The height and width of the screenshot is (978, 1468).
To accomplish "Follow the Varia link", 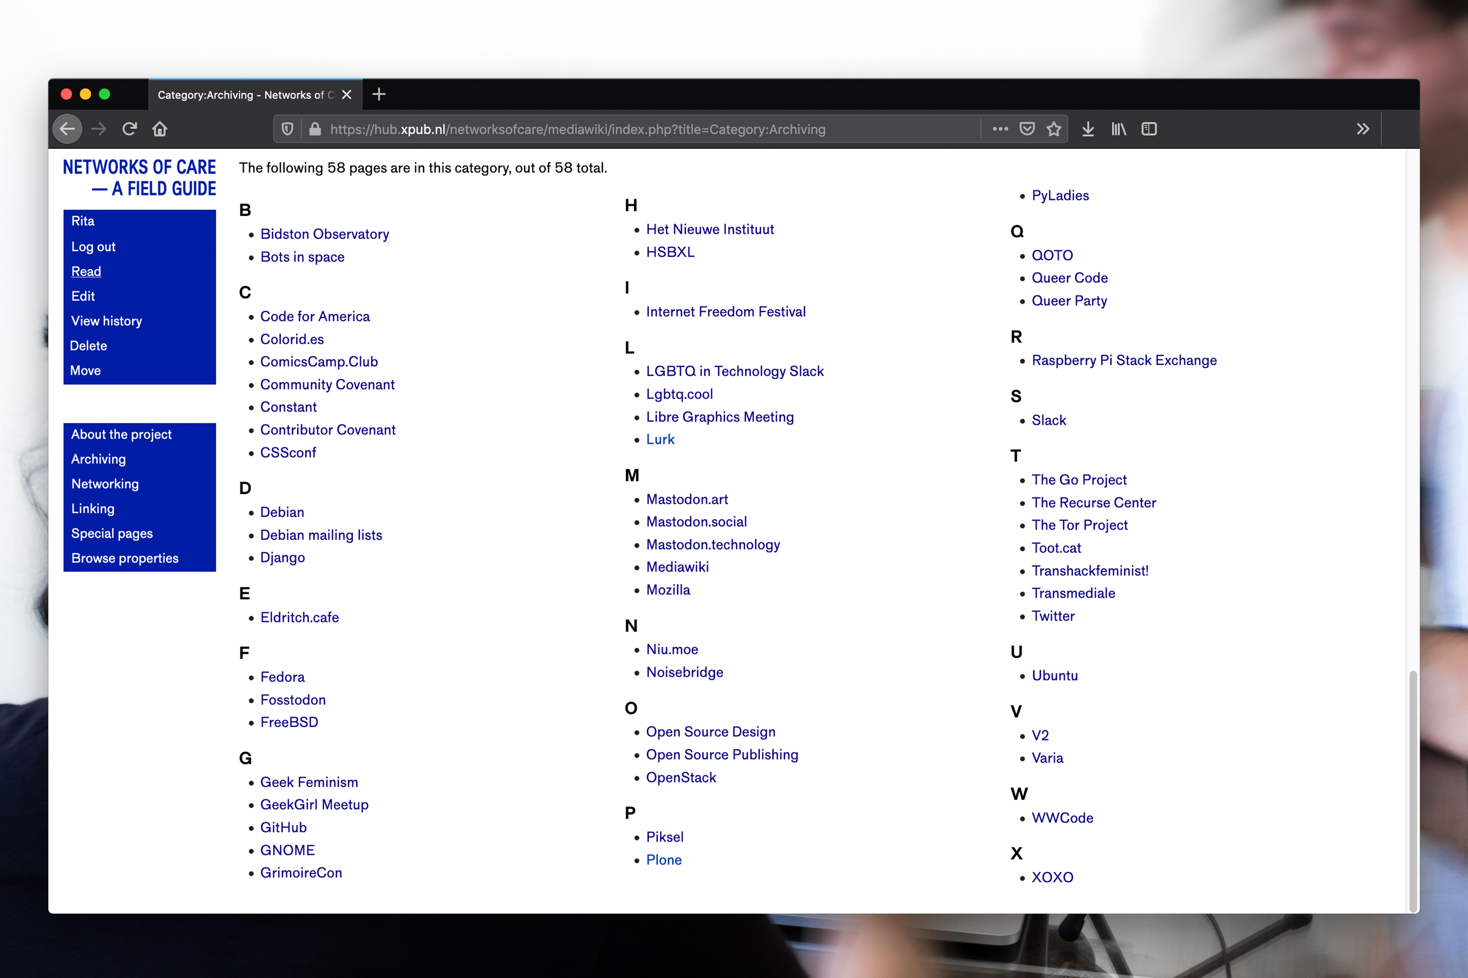I will (x=1047, y=758).
